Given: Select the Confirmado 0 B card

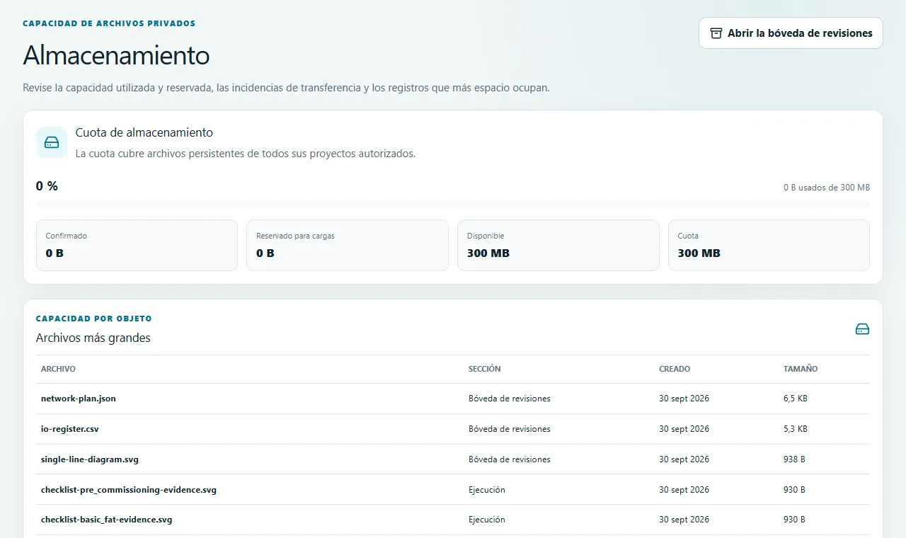Looking at the screenshot, I should pyautogui.click(x=137, y=245).
